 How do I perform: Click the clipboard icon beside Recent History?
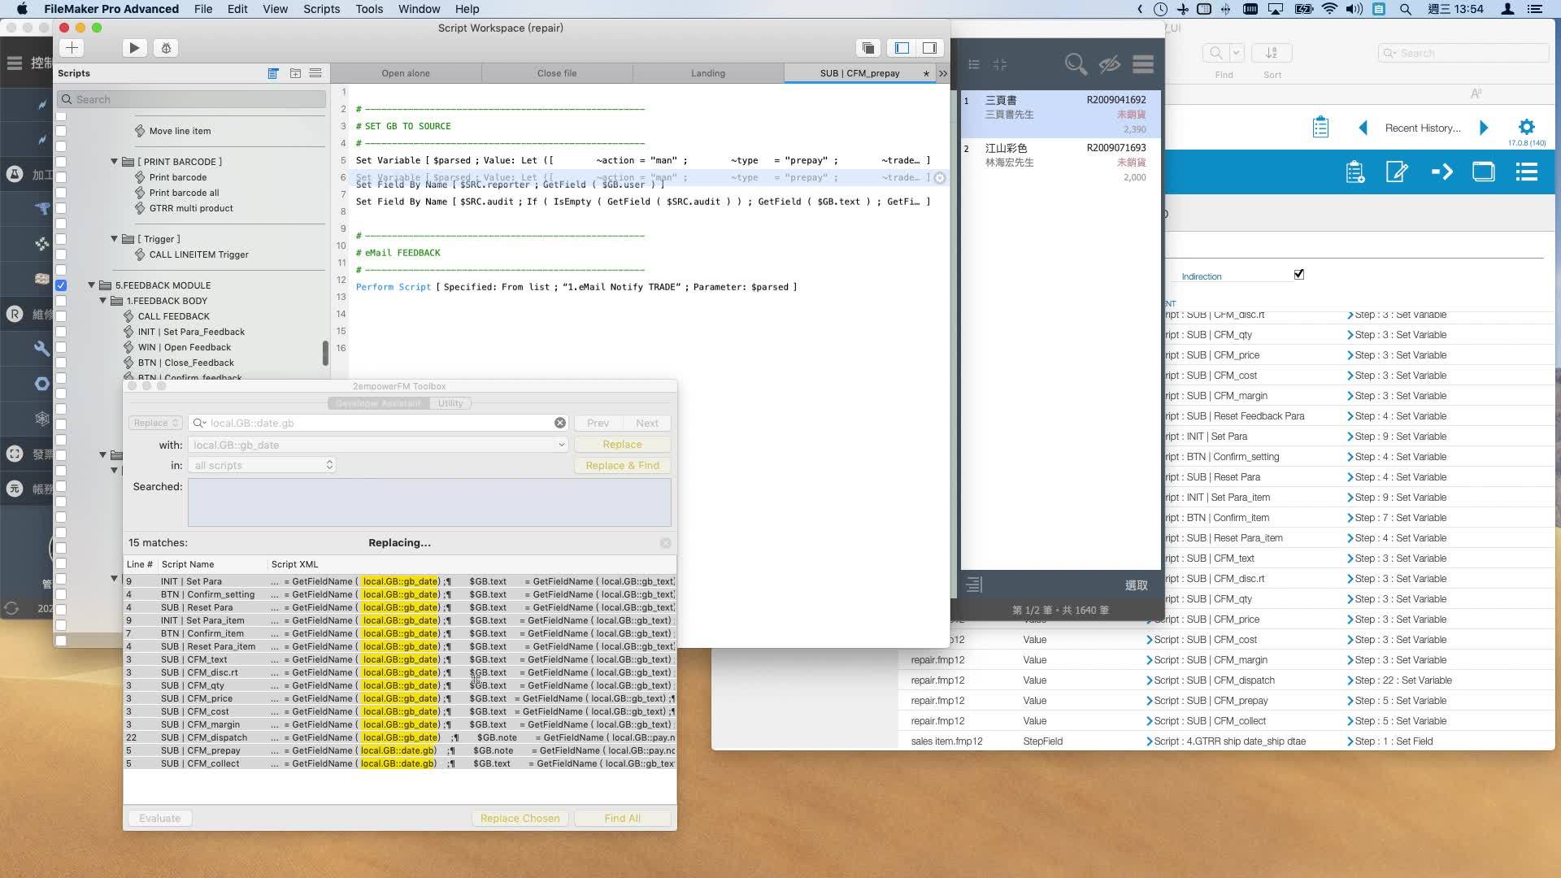1320,128
